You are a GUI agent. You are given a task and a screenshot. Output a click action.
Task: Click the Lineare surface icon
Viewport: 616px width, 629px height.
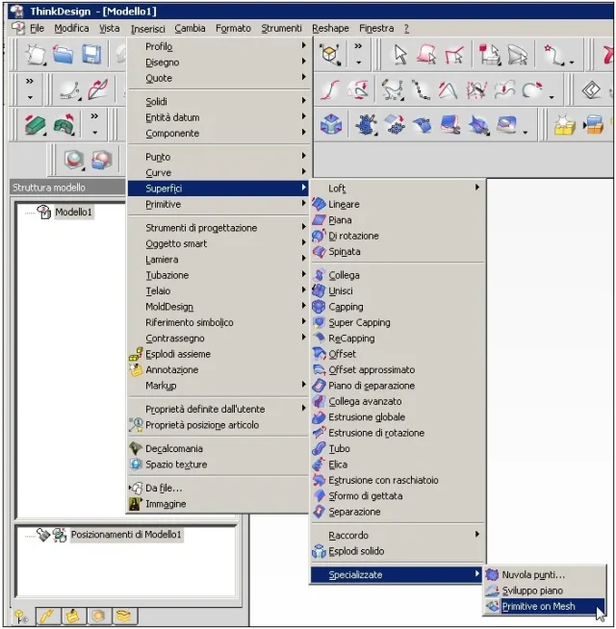pyautogui.click(x=319, y=204)
